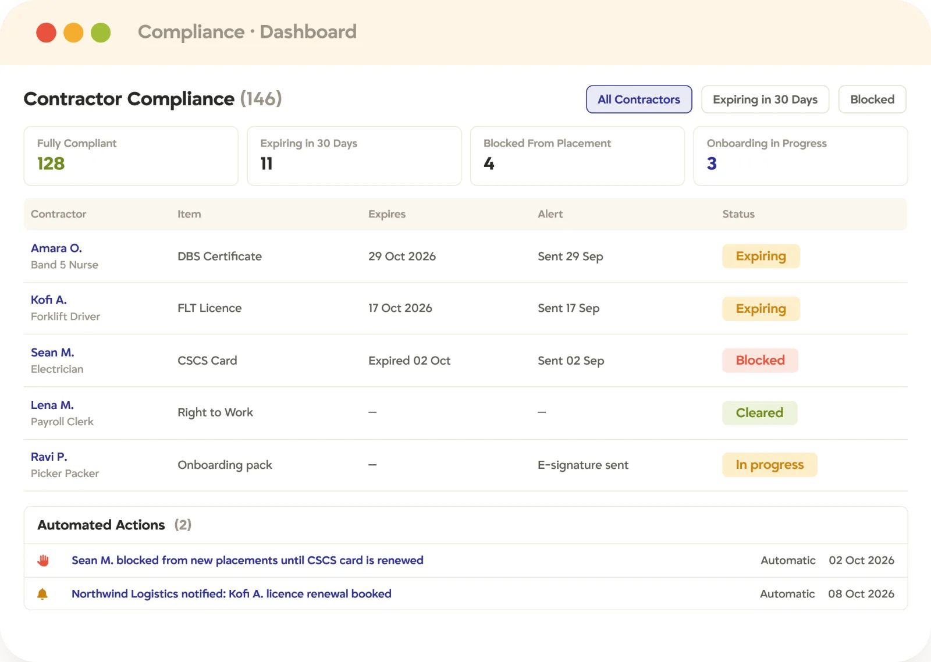Click the In progress badge for Ravi P.
Viewport: 931px width, 662px height.
(770, 465)
